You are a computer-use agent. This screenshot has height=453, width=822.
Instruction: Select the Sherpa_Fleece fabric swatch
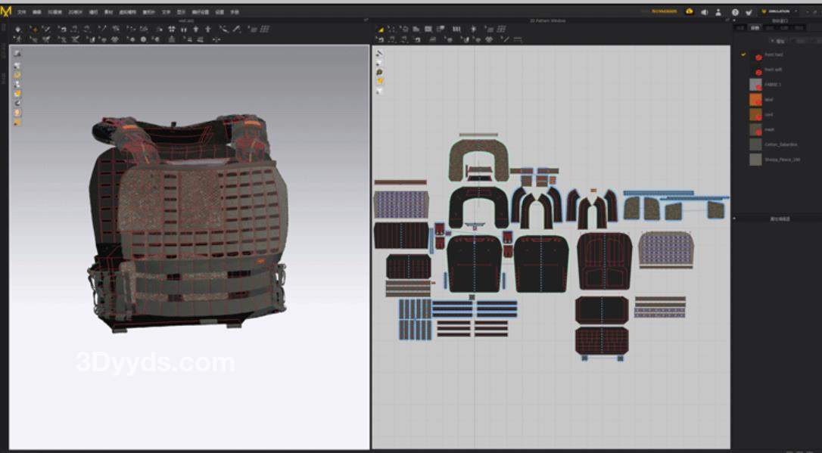[x=755, y=160]
